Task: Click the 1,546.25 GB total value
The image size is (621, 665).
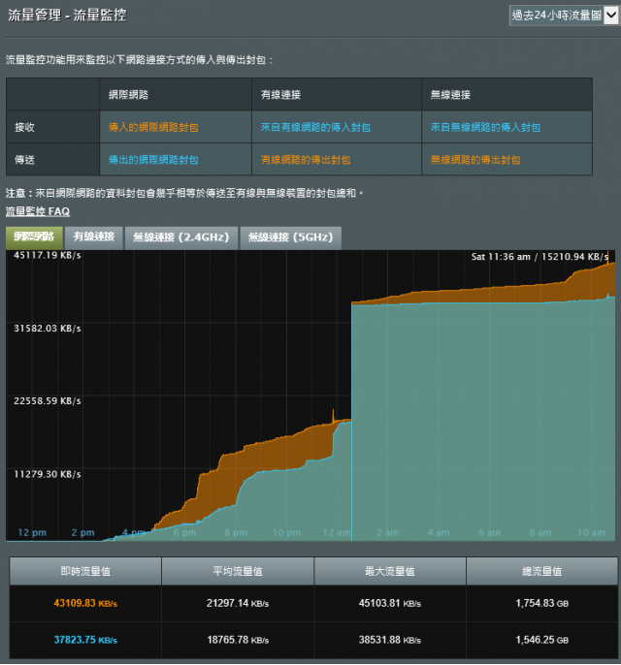Action: tap(542, 640)
